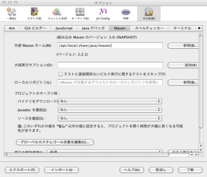Screen dimensions: 207x177
Task: Click the version text (バージョン: 2.2.1)
Action: [72, 54]
